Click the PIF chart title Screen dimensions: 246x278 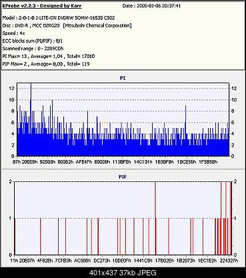[123, 177]
